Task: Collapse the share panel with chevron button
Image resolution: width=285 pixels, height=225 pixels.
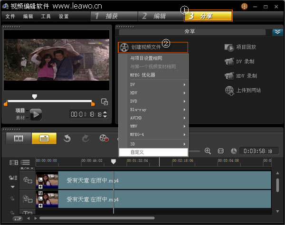Action: tap(277, 32)
